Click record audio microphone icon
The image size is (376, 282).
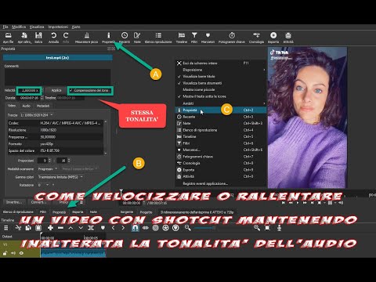coord(279,228)
